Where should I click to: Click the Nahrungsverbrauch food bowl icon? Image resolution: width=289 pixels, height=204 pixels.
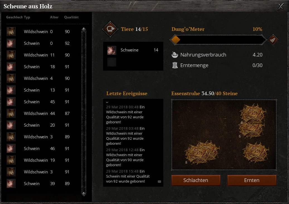pos(175,55)
